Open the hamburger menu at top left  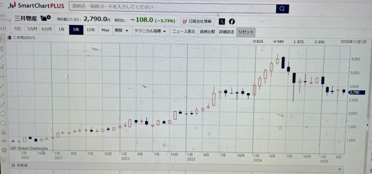1,5
